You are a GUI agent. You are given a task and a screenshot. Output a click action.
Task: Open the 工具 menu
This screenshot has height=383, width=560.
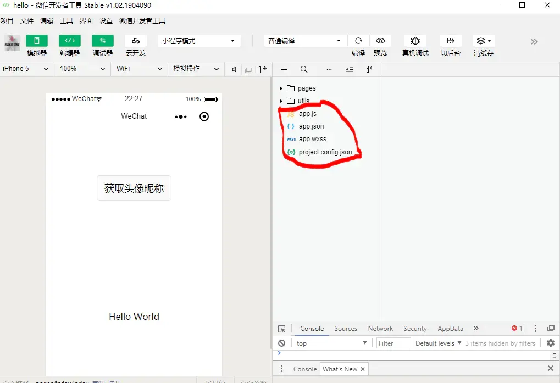coord(66,21)
